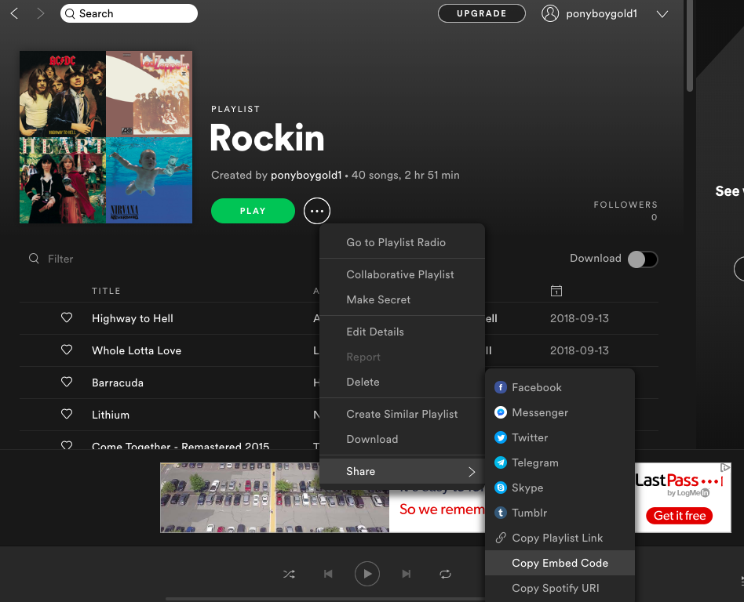744x602 pixels.
Task: Like Lithium with its heart icon
Action: (x=67, y=415)
